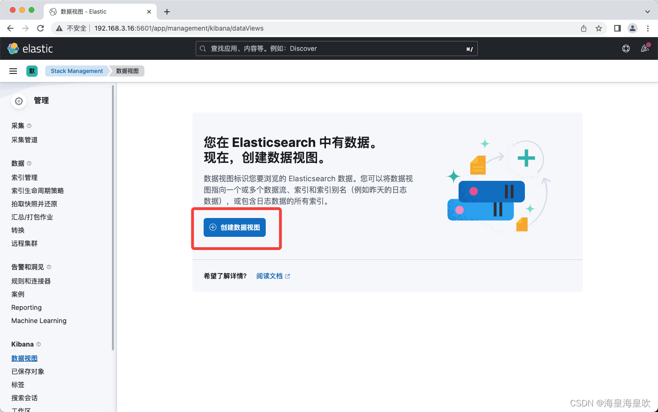This screenshot has height=412, width=658.
Task: Open the Chrome profile avatar
Action: 633,28
